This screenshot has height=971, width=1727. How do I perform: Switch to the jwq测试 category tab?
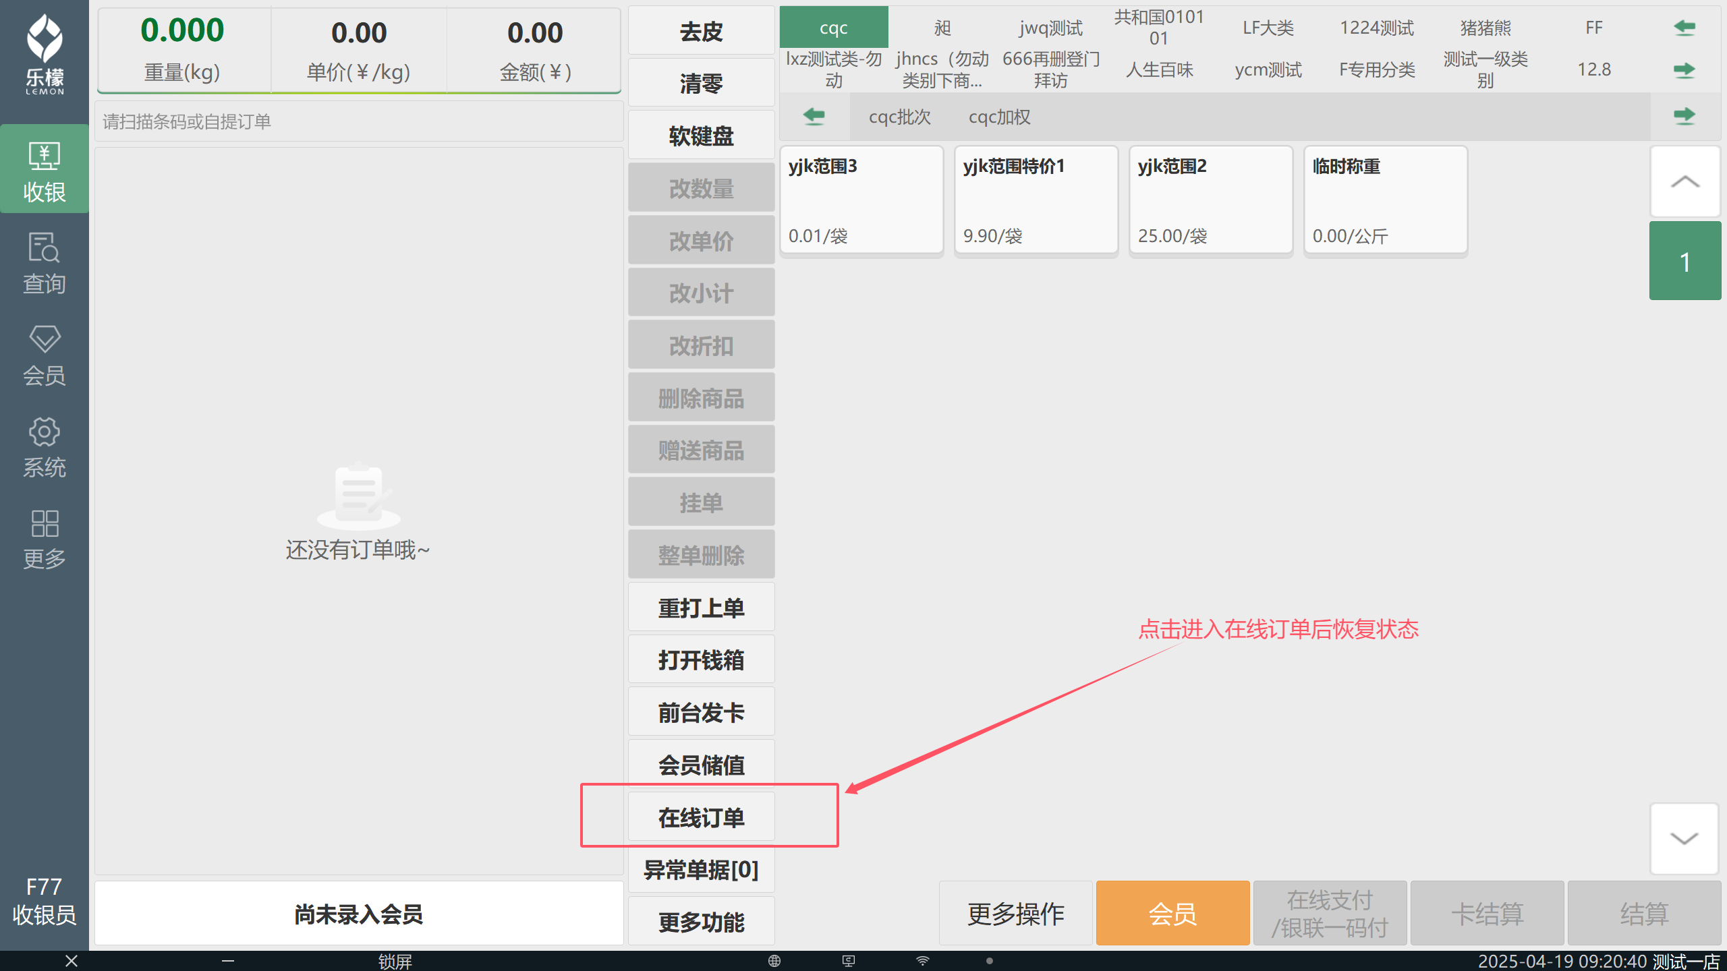(x=1051, y=28)
